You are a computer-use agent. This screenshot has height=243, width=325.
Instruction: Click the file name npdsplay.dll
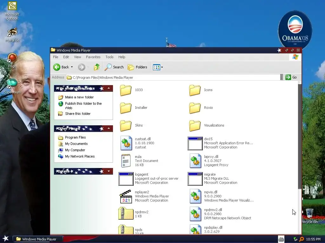pyautogui.click(x=213, y=227)
